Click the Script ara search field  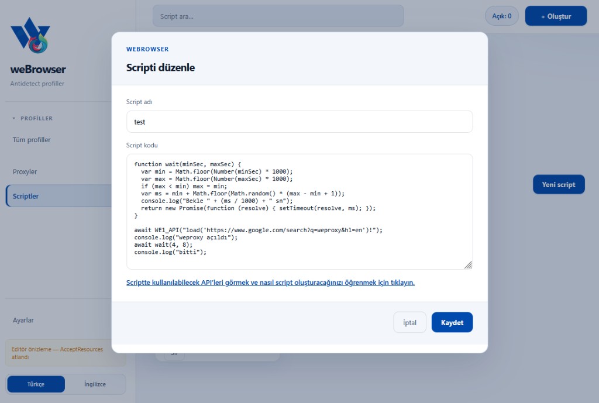[x=278, y=16]
